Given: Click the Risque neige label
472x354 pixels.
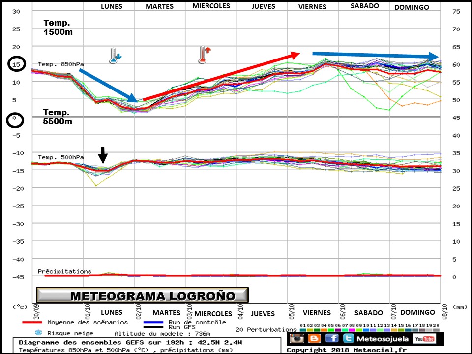Looking at the screenshot, I should [x=70, y=333].
